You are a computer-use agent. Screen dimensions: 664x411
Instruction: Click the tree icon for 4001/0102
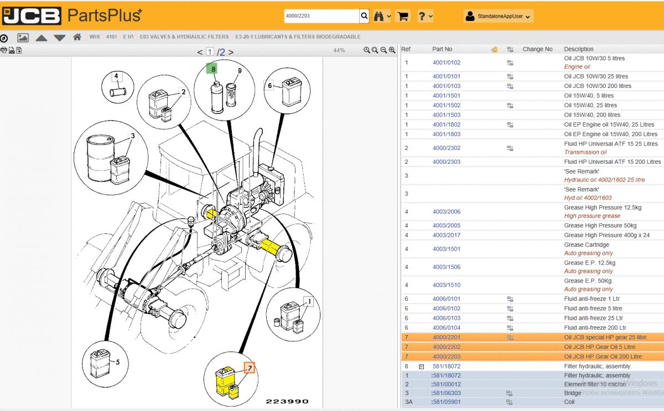510,63
